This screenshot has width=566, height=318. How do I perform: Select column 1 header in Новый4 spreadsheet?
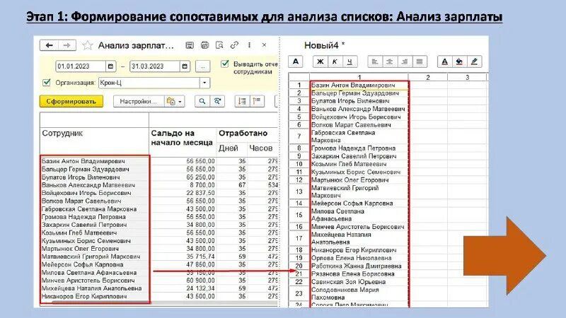[359, 77]
